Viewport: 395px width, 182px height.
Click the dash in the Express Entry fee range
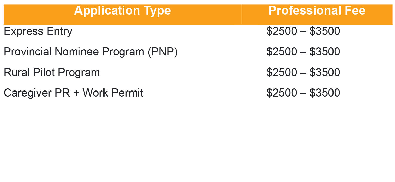[303, 32]
